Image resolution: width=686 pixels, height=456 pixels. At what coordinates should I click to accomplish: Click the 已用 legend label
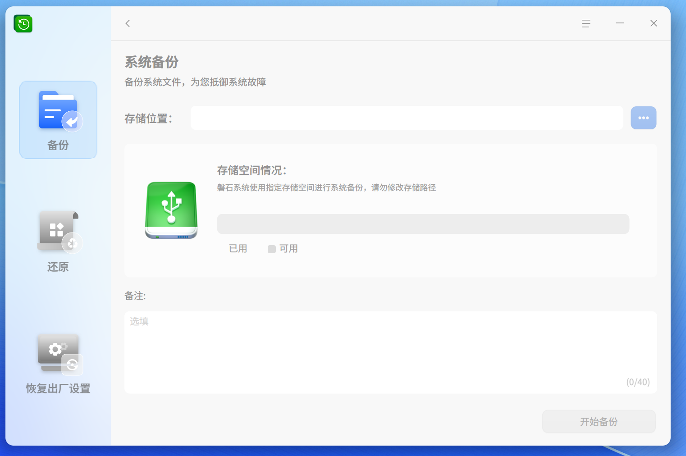[x=238, y=249]
